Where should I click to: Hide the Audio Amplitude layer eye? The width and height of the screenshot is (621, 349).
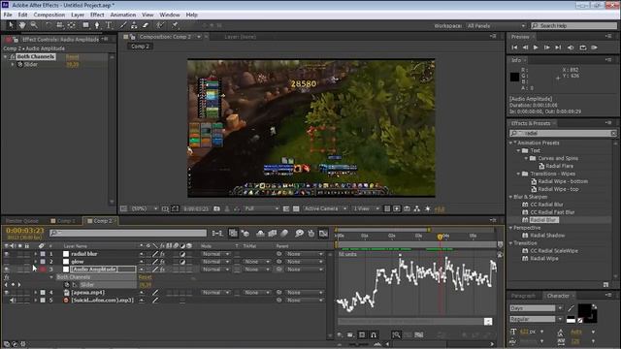click(7, 270)
